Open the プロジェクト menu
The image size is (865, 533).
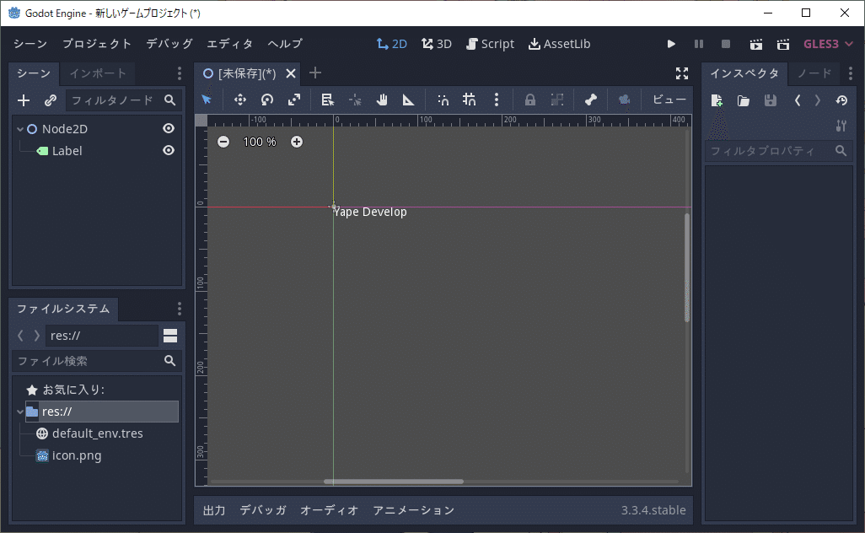(97, 44)
